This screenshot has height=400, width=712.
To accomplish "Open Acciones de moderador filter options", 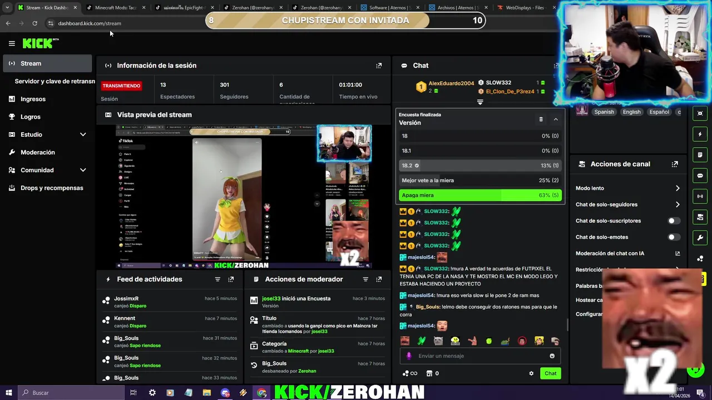I will click(x=365, y=279).
